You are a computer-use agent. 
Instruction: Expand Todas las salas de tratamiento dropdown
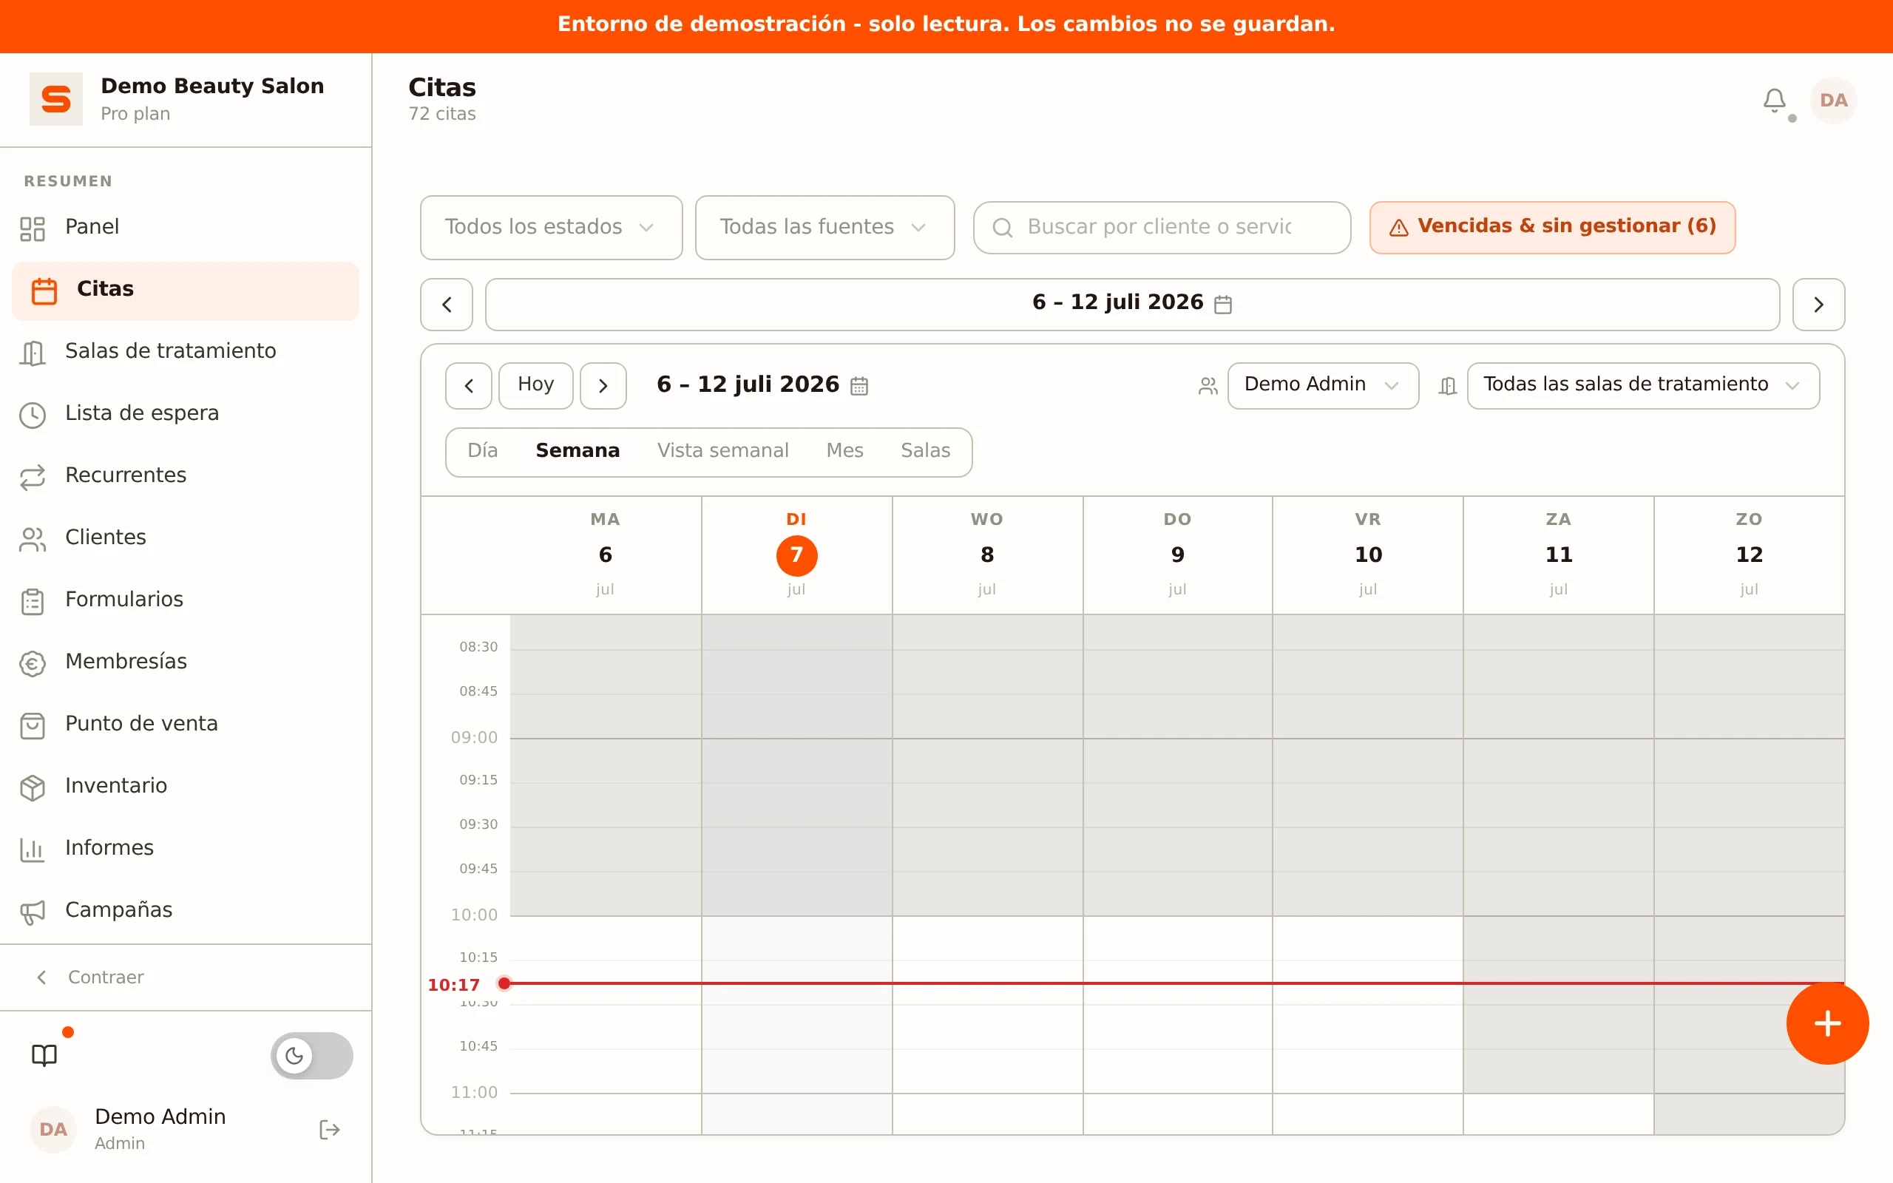click(1642, 385)
